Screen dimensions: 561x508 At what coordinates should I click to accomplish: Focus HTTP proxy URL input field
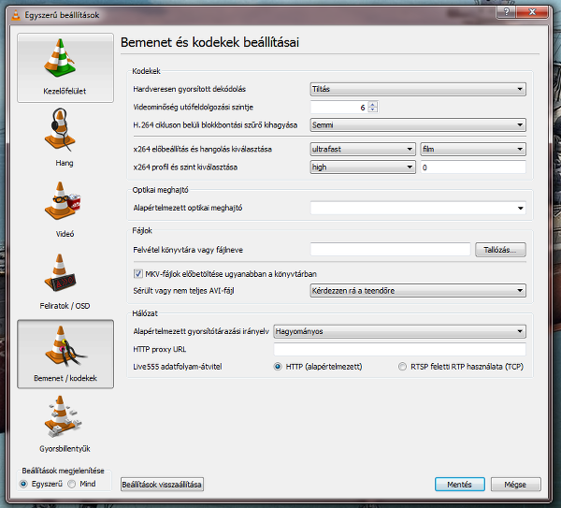coord(399,349)
